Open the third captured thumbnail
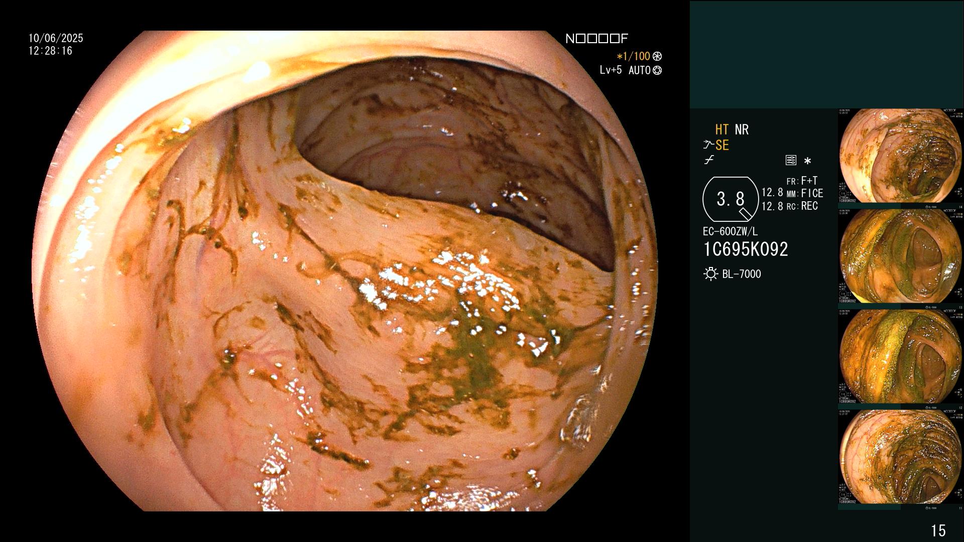 click(x=900, y=356)
